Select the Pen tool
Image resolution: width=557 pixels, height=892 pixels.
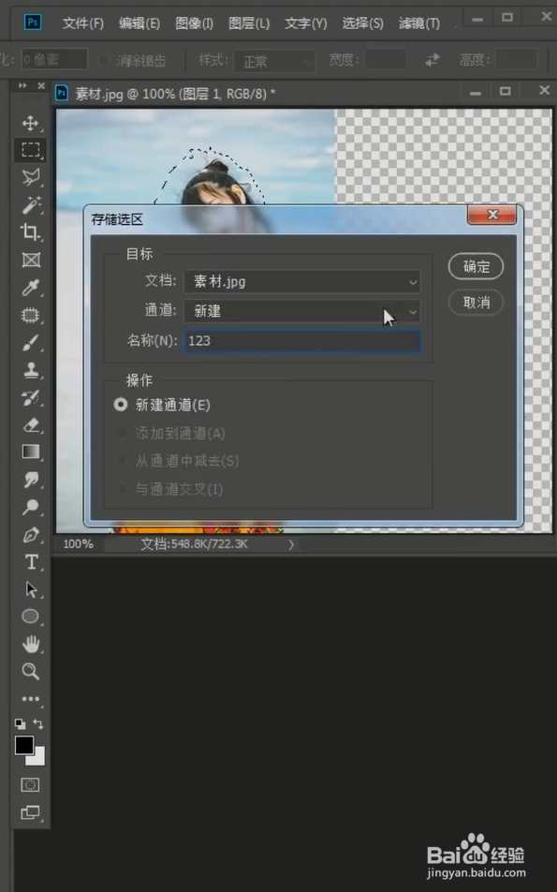(x=30, y=535)
